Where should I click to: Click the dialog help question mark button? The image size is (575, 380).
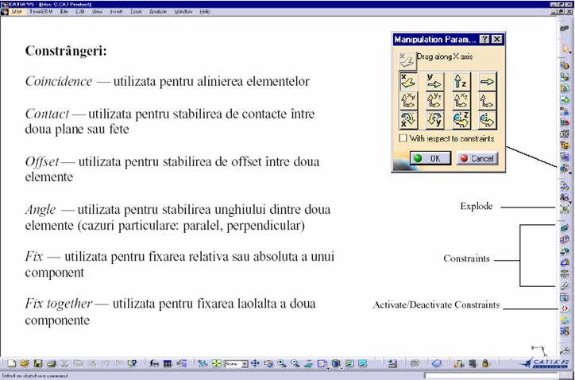484,39
